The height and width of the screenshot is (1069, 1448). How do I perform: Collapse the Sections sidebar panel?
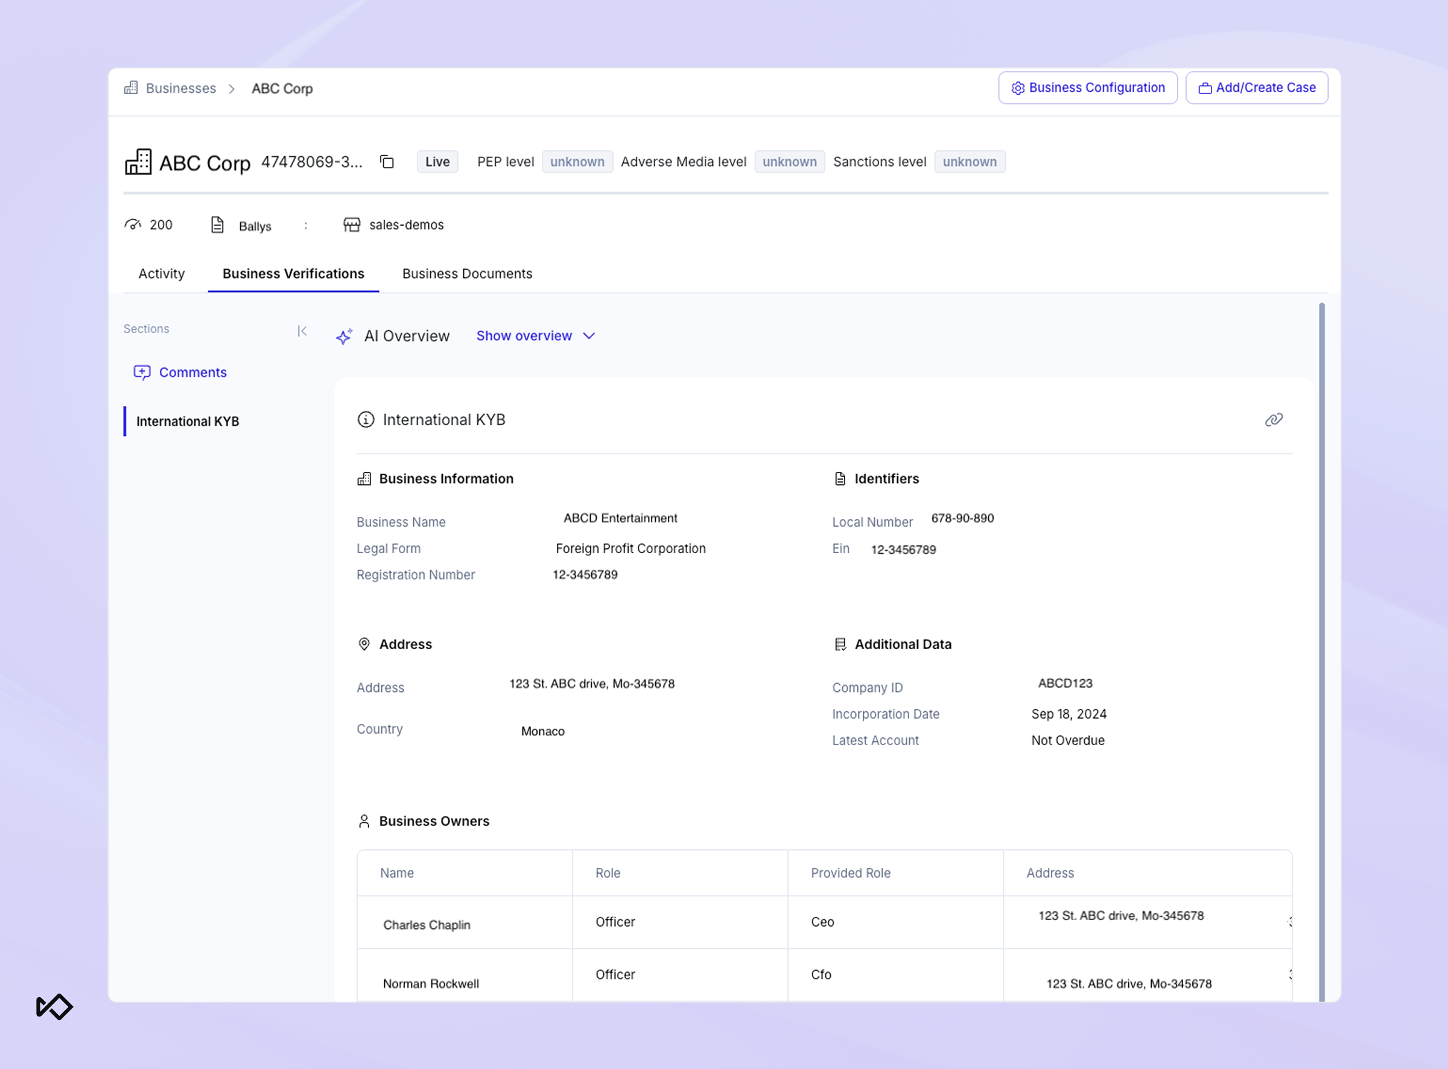(x=302, y=331)
